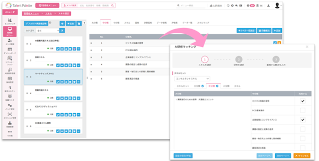The height and width of the screenshot is (161, 319).
Task: Click the pencil edit icon for skill set 1
Action: [x=58, y=49]
